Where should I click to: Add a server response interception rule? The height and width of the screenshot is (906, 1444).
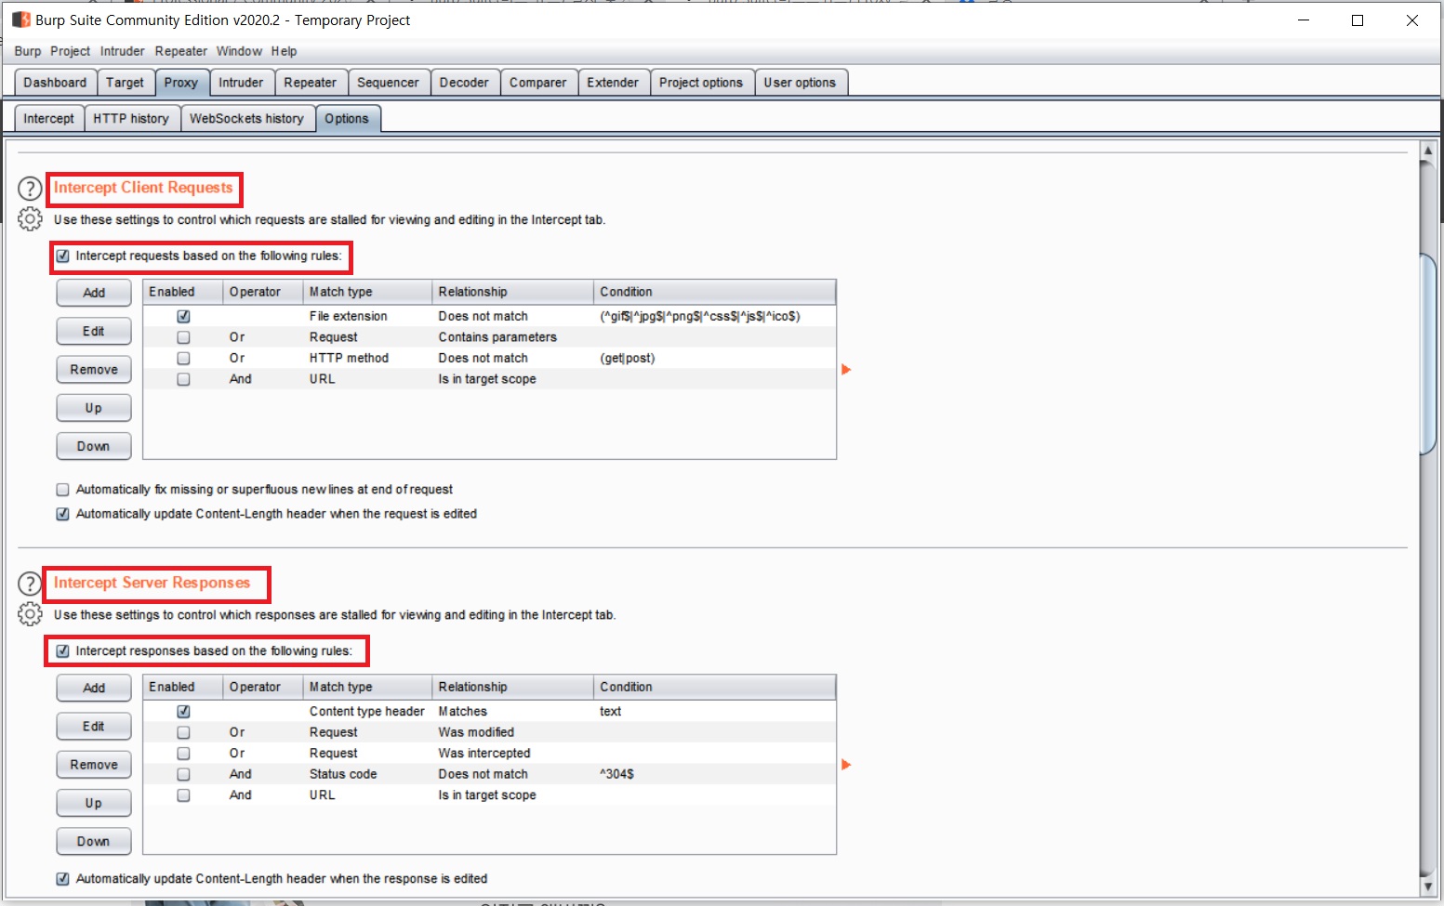click(x=94, y=688)
